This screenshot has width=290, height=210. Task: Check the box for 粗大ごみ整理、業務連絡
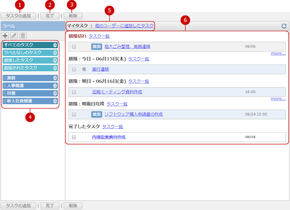pos(74,47)
